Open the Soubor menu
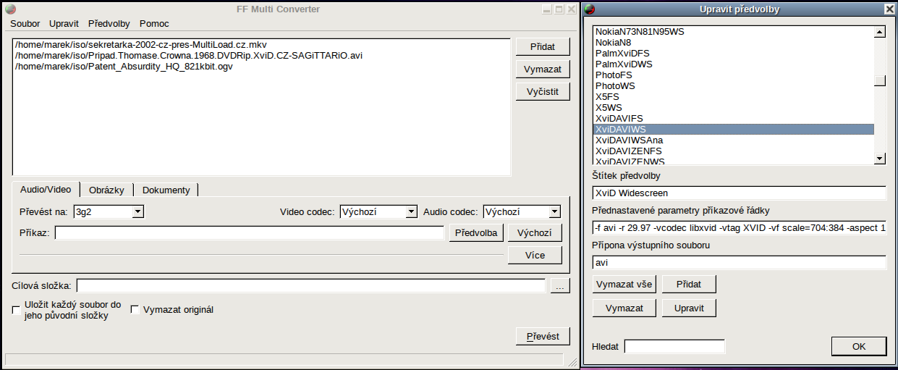The width and height of the screenshot is (898, 370). click(25, 24)
